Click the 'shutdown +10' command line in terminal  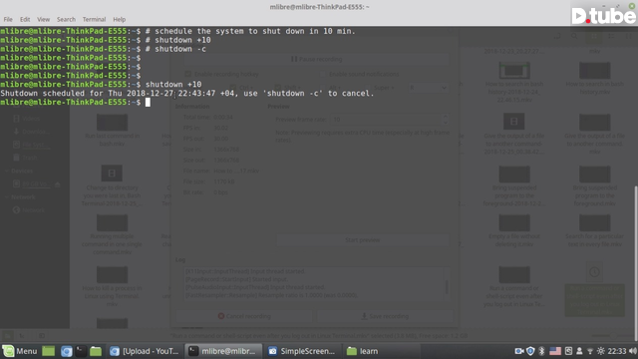(x=173, y=84)
